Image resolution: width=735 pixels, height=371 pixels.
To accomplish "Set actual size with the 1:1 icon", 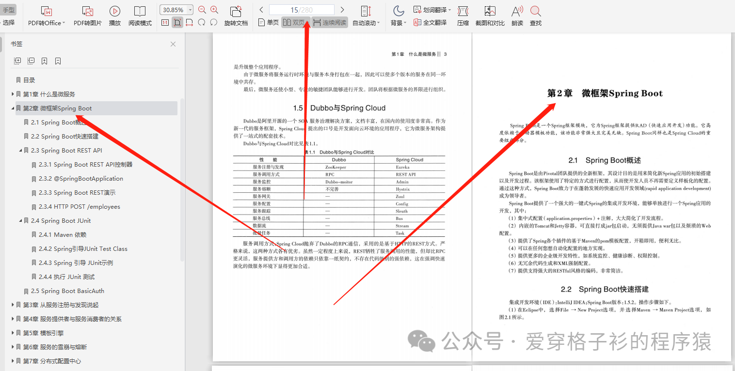I will pyautogui.click(x=165, y=22).
